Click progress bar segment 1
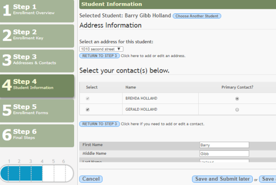276x185 pixels. coord(9,173)
